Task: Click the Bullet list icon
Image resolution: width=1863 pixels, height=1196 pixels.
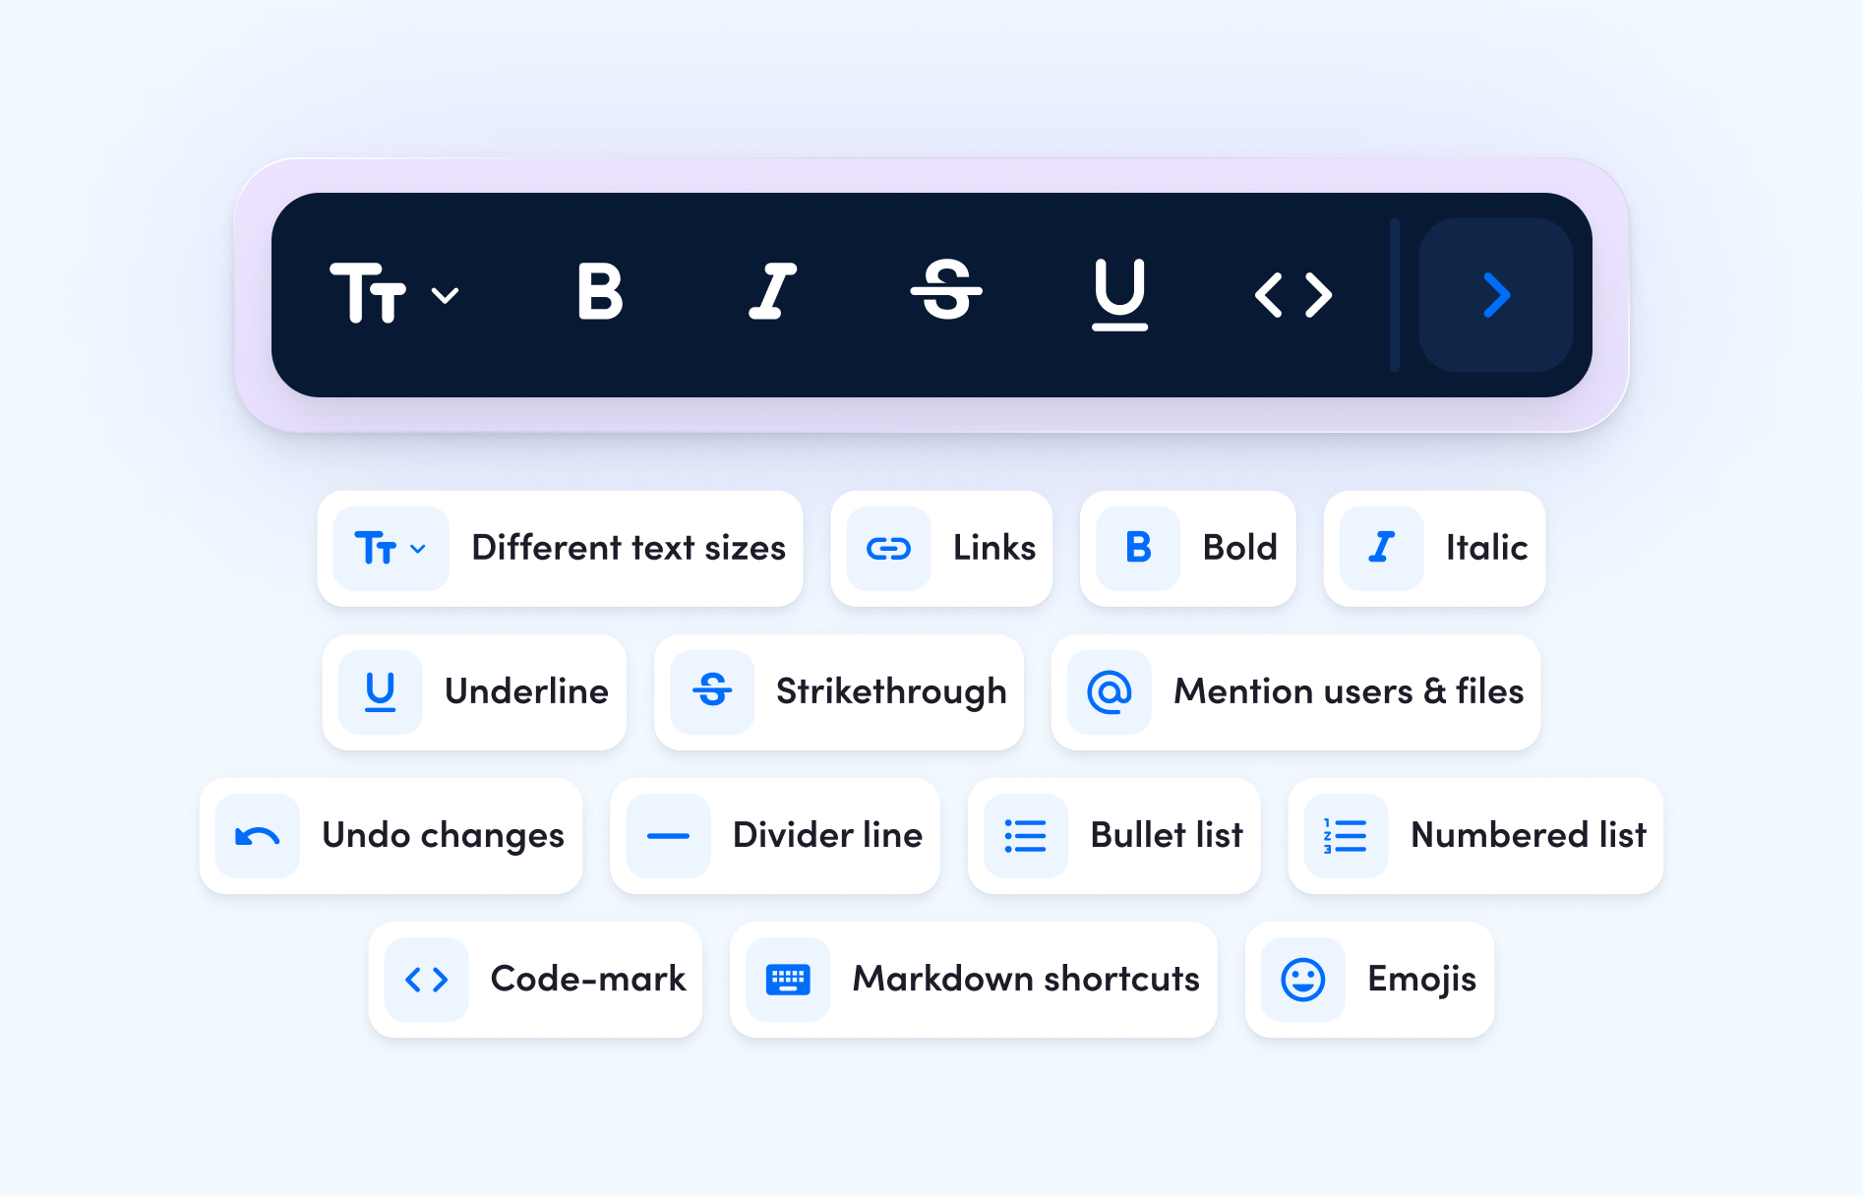Action: 1026,836
